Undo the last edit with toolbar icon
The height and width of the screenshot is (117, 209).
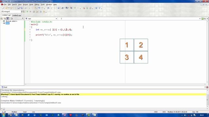(x=39, y=8)
